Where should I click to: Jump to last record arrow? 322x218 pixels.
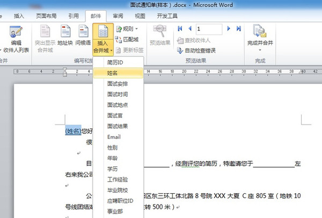238,28
